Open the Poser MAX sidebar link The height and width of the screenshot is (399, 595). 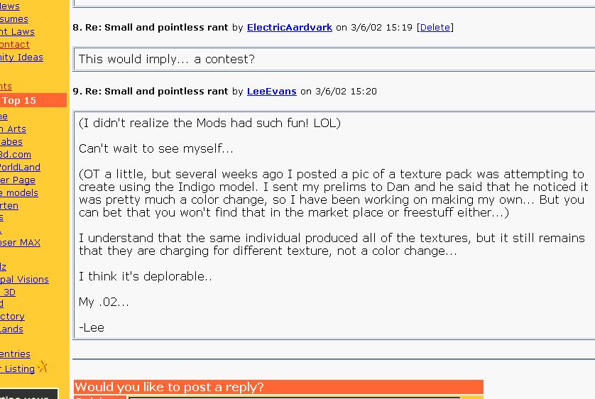tap(21, 243)
